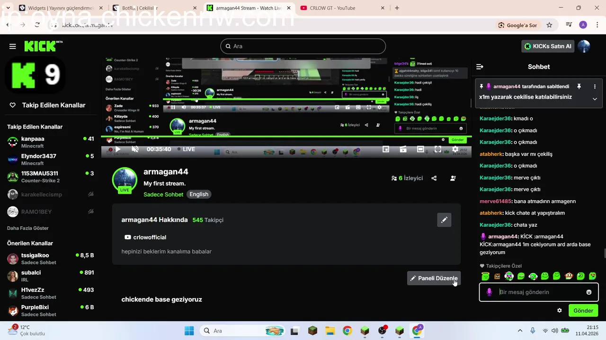The image size is (606, 340).
Task: Click the chat message input field
Action: (x=539, y=292)
